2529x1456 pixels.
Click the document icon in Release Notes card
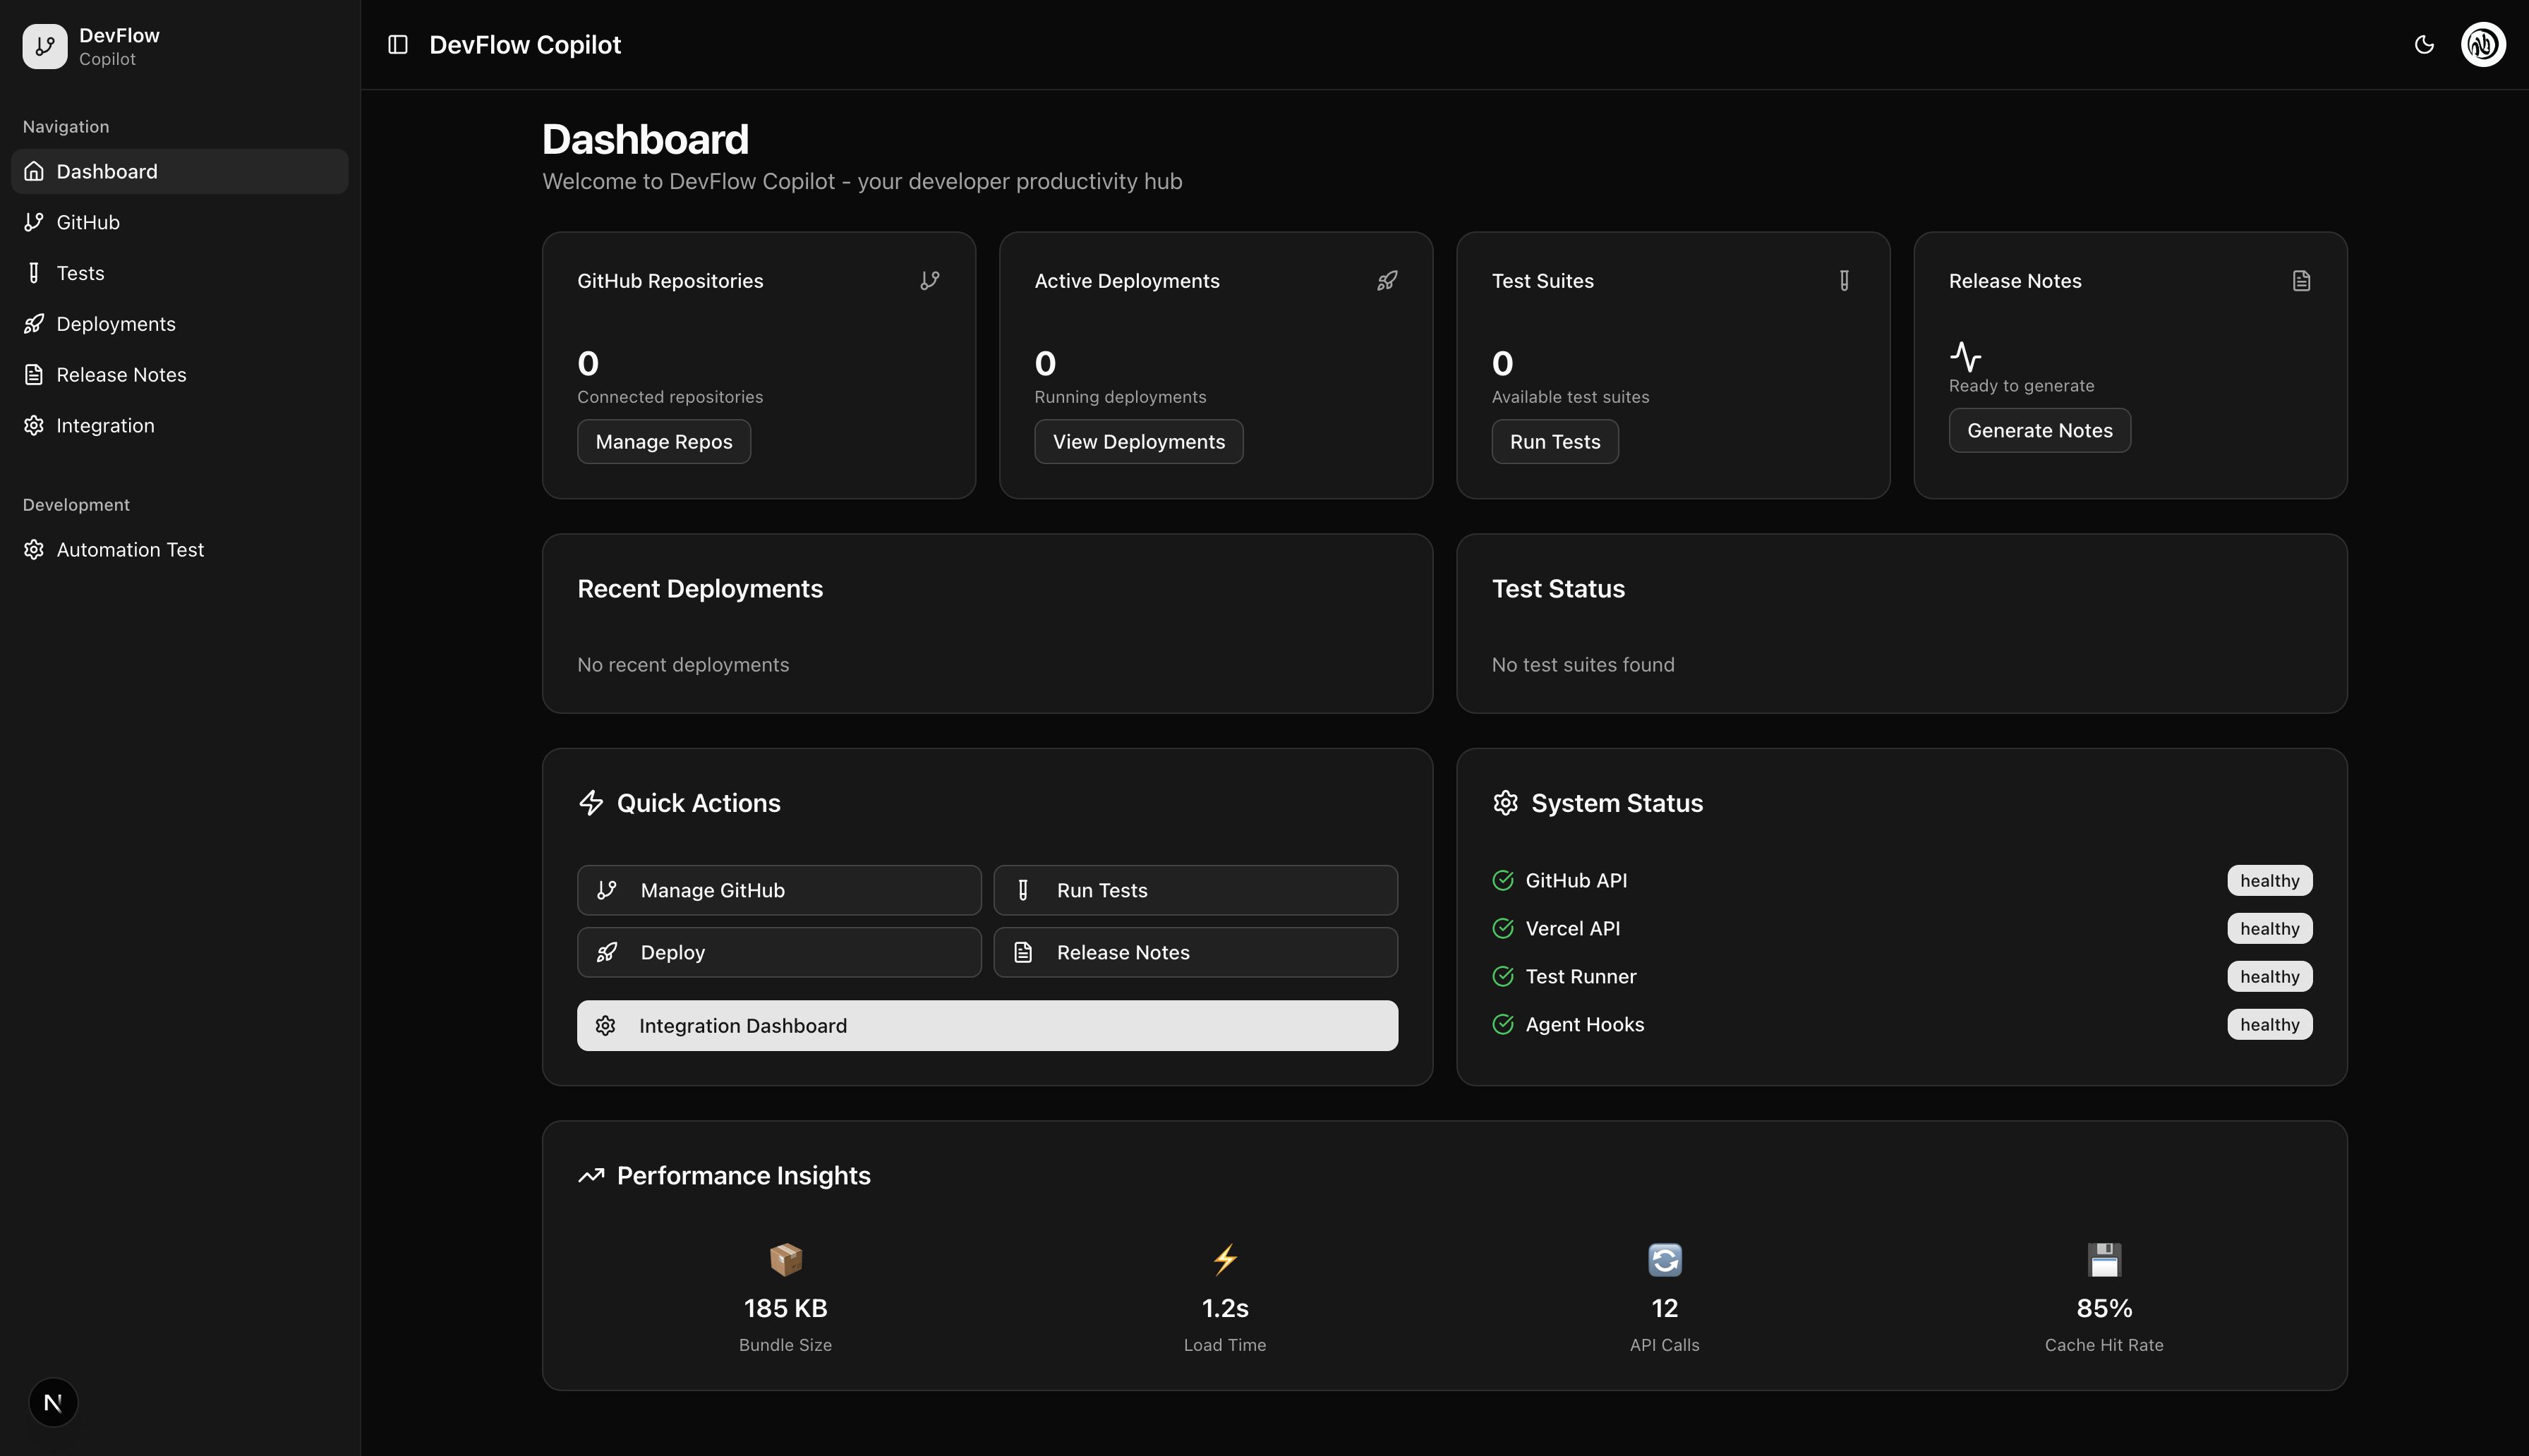(2301, 281)
